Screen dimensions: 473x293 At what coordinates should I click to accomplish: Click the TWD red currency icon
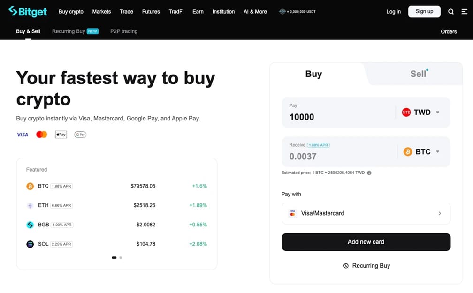tap(406, 113)
